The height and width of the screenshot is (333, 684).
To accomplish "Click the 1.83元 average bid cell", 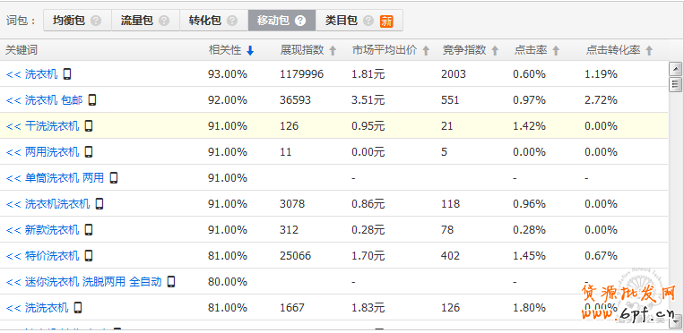I will (x=368, y=308).
